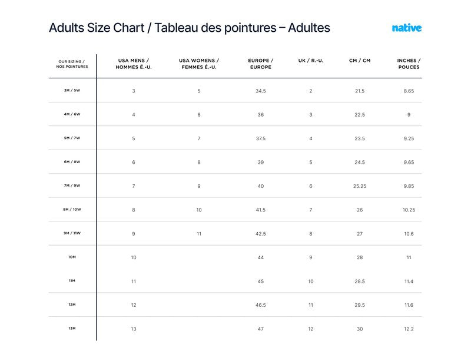Click the 10M row label
Image resolution: width=471 pixels, height=364 pixels.
(72, 257)
